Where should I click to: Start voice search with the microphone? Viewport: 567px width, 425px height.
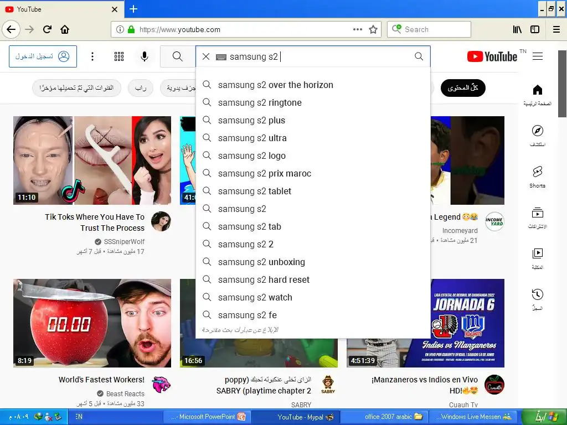(145, 56)
